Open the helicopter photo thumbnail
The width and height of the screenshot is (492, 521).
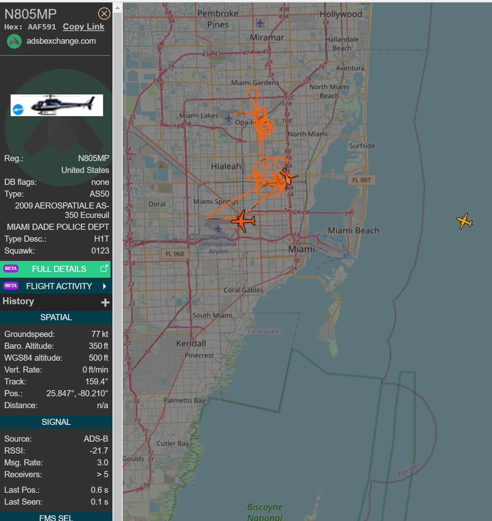[57, 106]
